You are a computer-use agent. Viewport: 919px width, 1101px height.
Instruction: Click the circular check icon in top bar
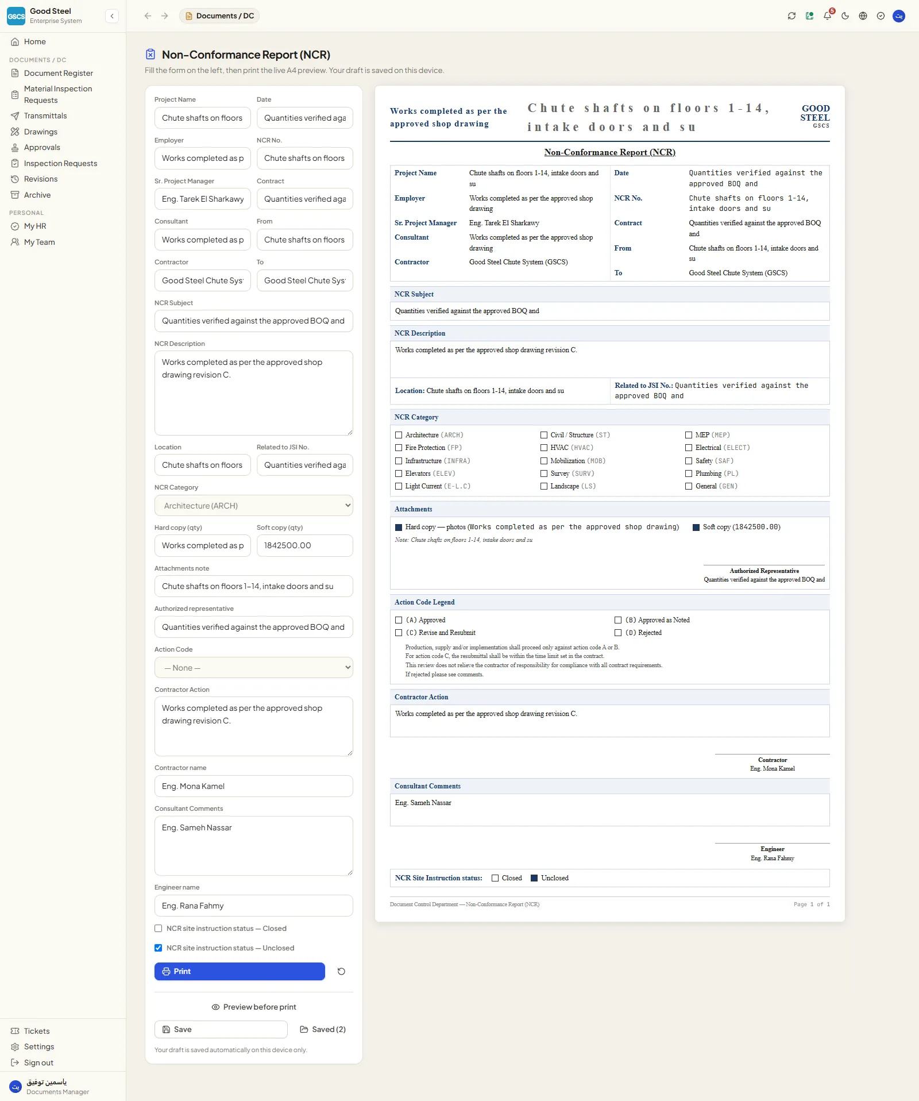point(881,16)
